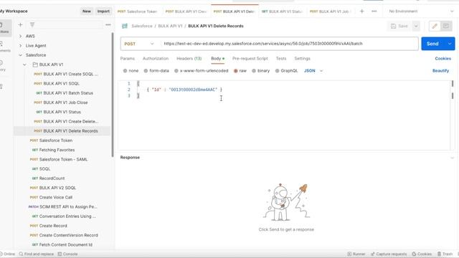Viewport: 459px width, 258px height.
Task: Click the comments icon next to pencil
Action: point(446,26)
